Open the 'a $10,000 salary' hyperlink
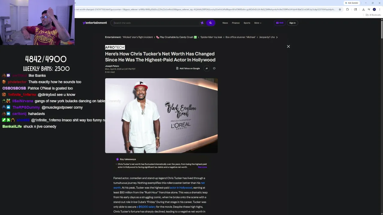This screenshot has width=383, height=215. 146,207
